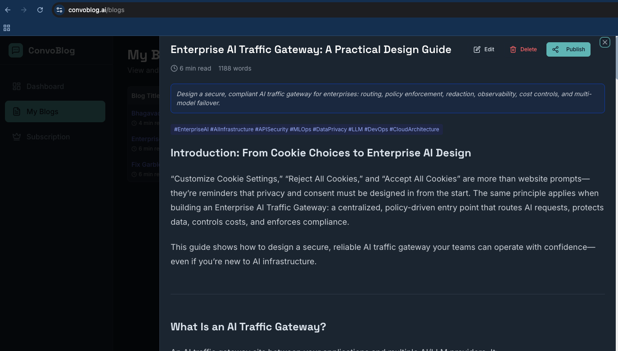Image resolution: width=618 pixels, height=351 pixels.
Task: Click the ConvoBlog logo icon
Action: (x=16, y=50)
